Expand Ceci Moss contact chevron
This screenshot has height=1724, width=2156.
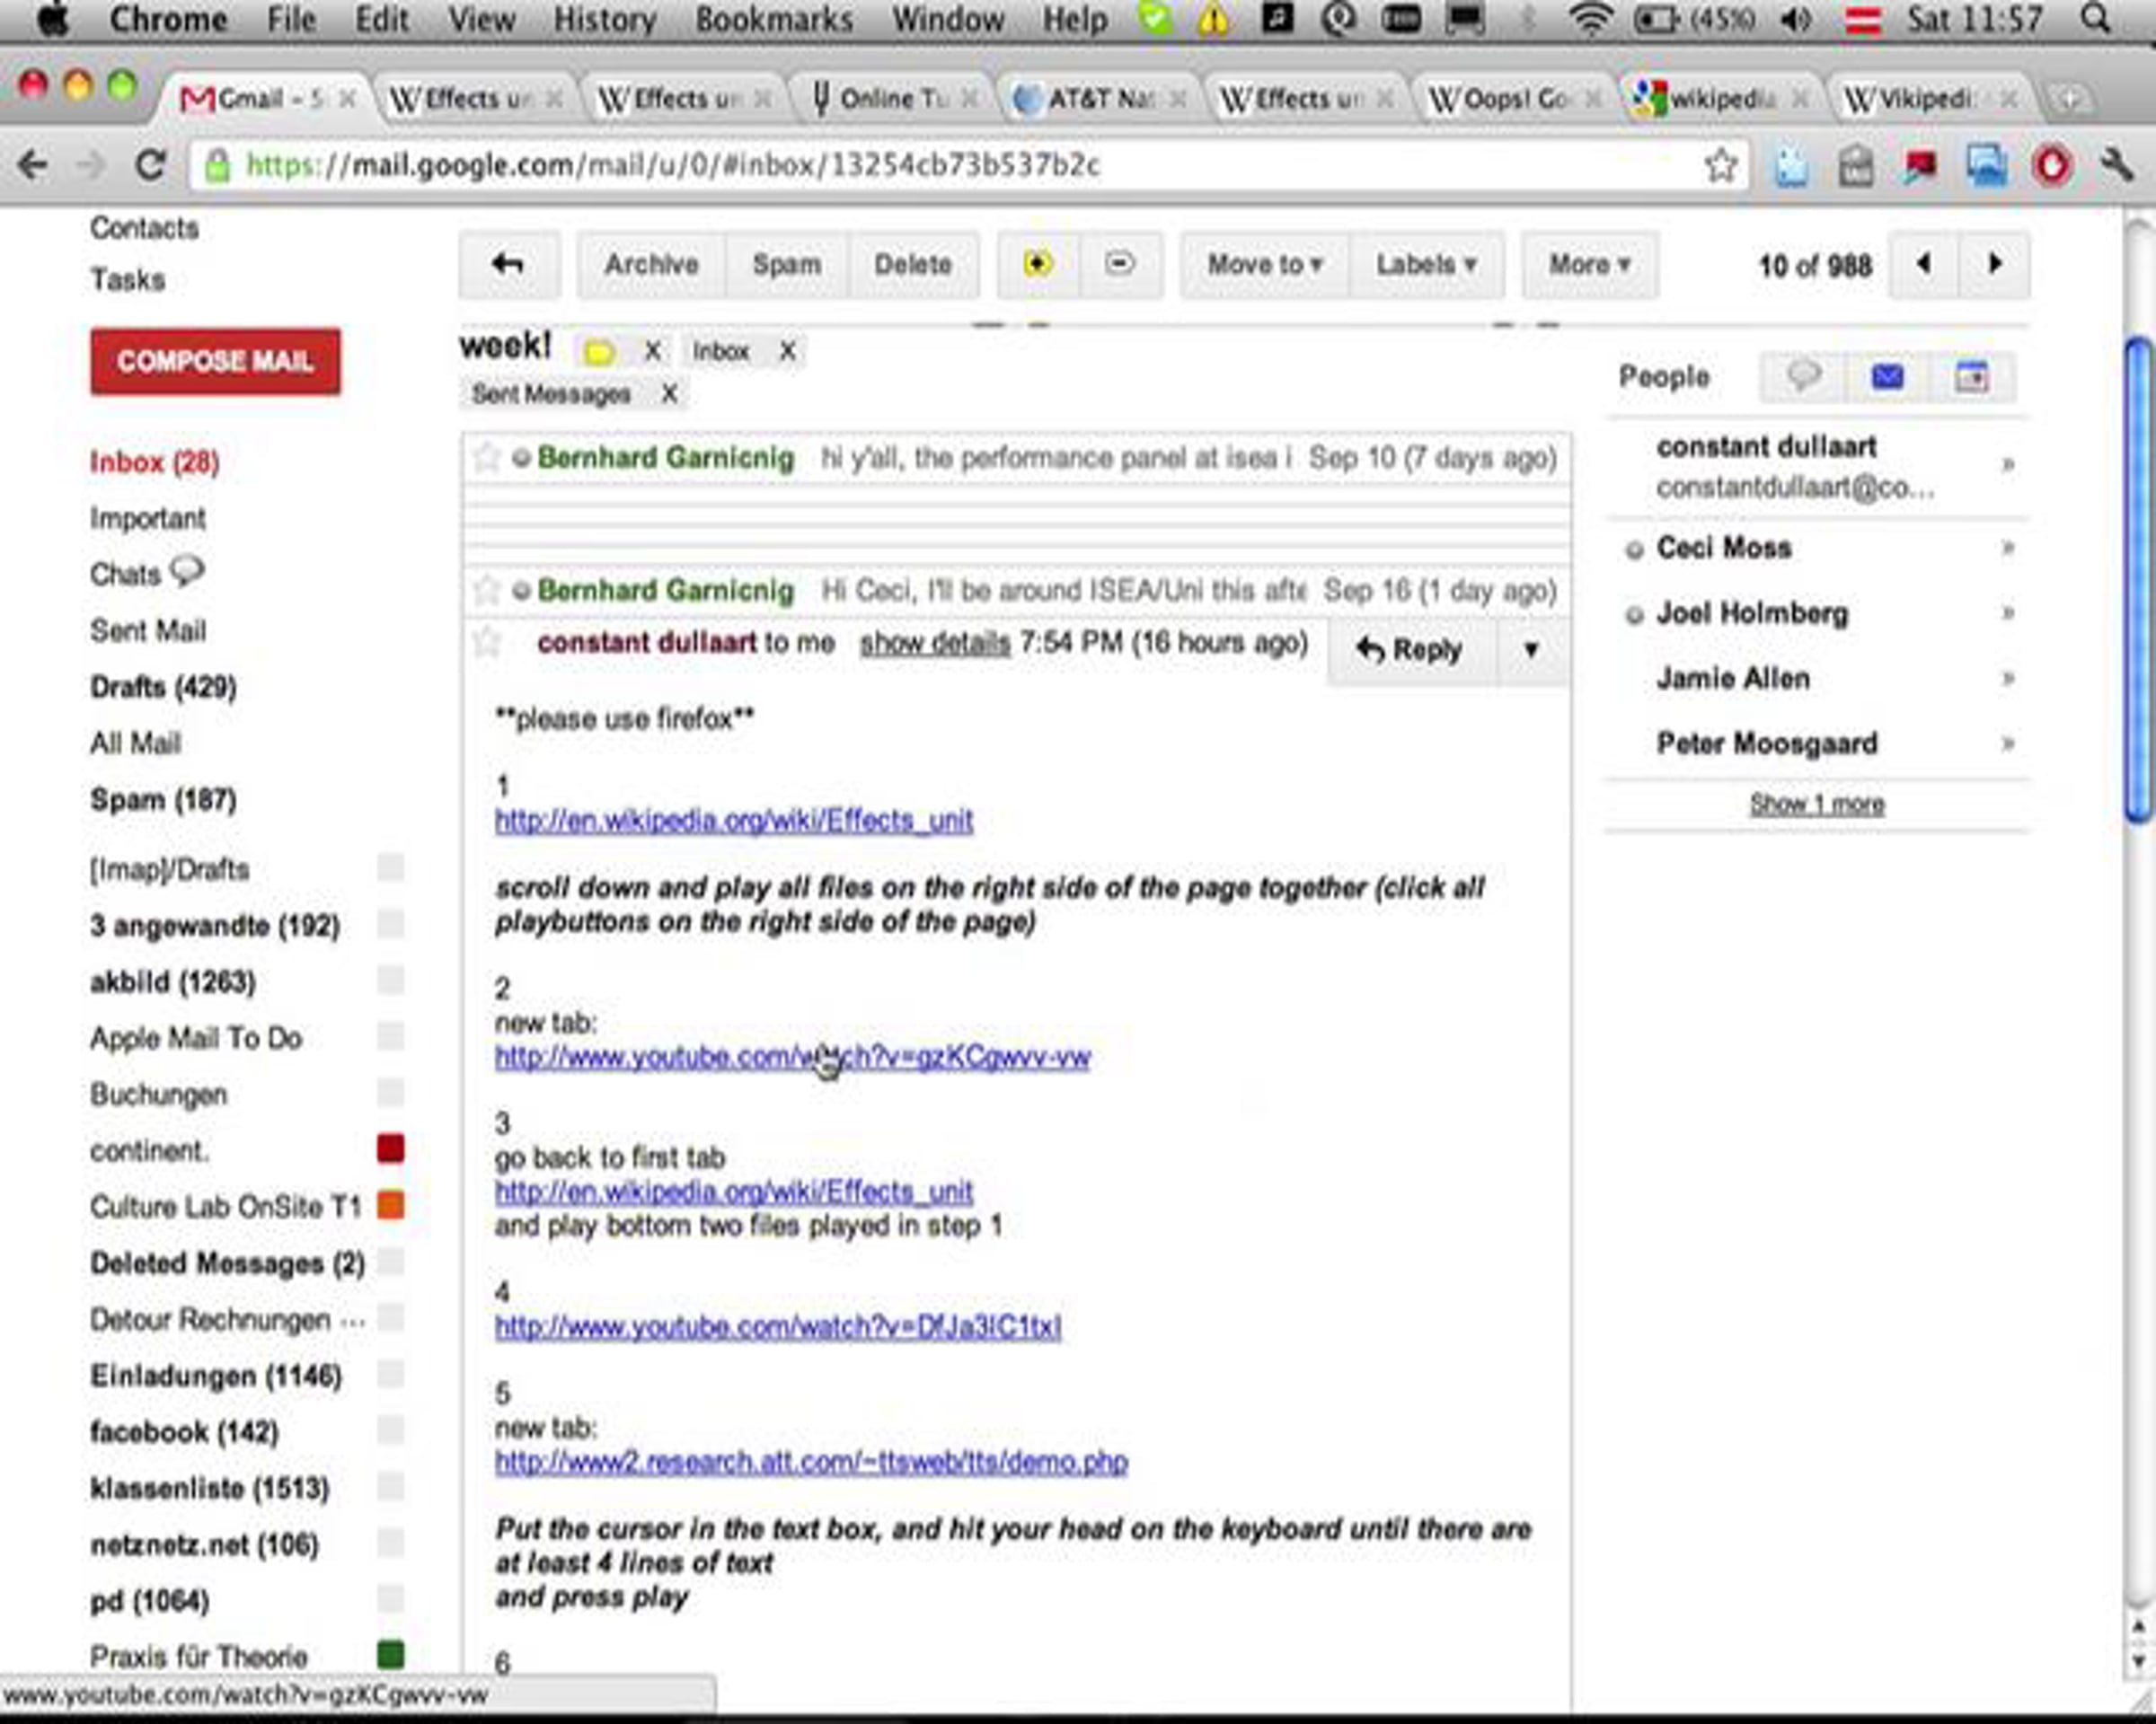click(x=2007, y=548)
